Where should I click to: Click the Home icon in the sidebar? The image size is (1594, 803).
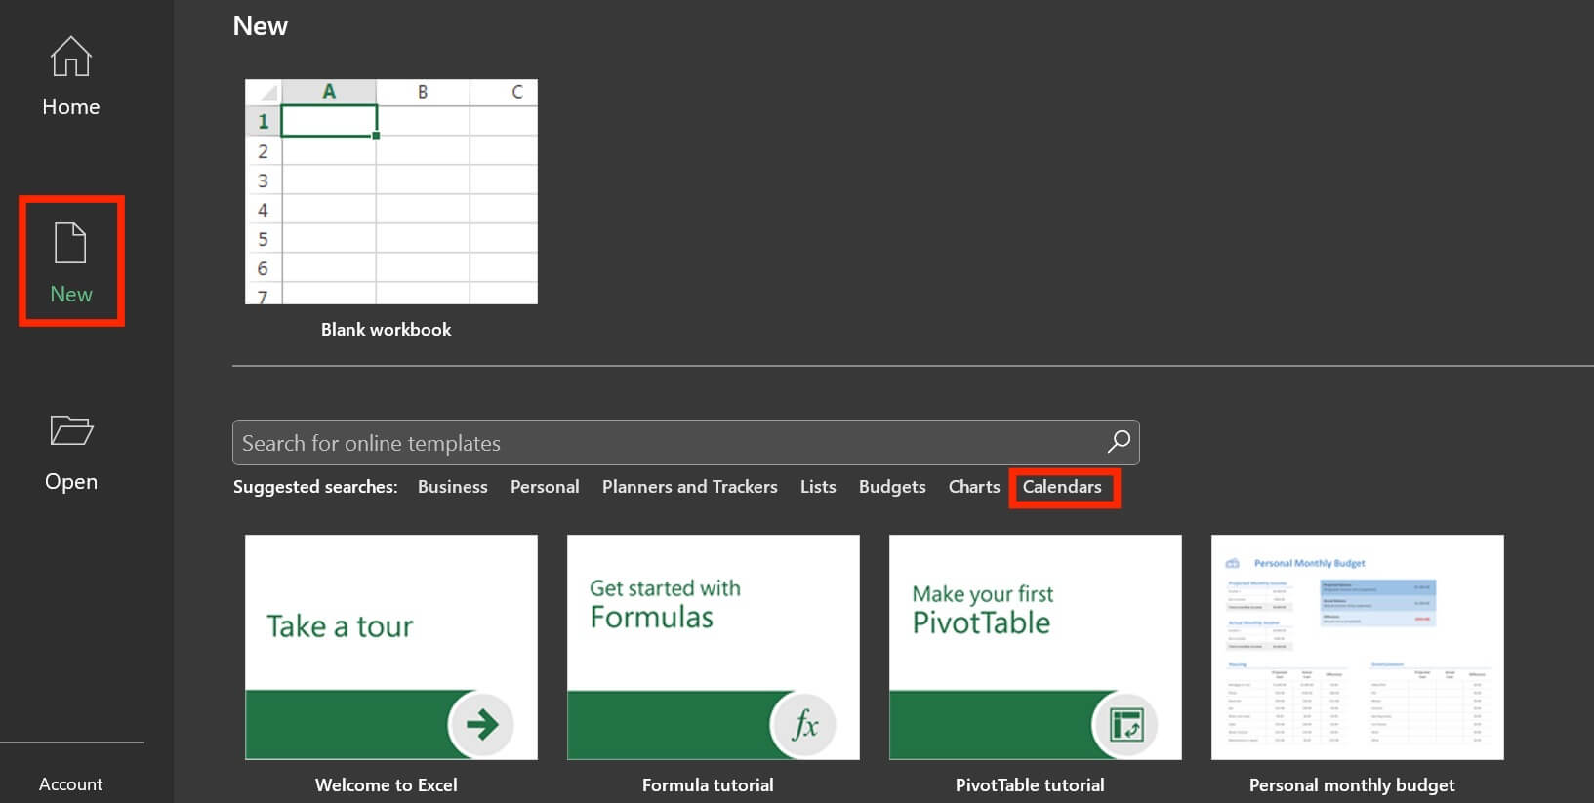pos(70,57)
